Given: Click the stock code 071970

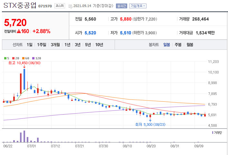Looking at the screenshot, I should click(x=45, y=6).
